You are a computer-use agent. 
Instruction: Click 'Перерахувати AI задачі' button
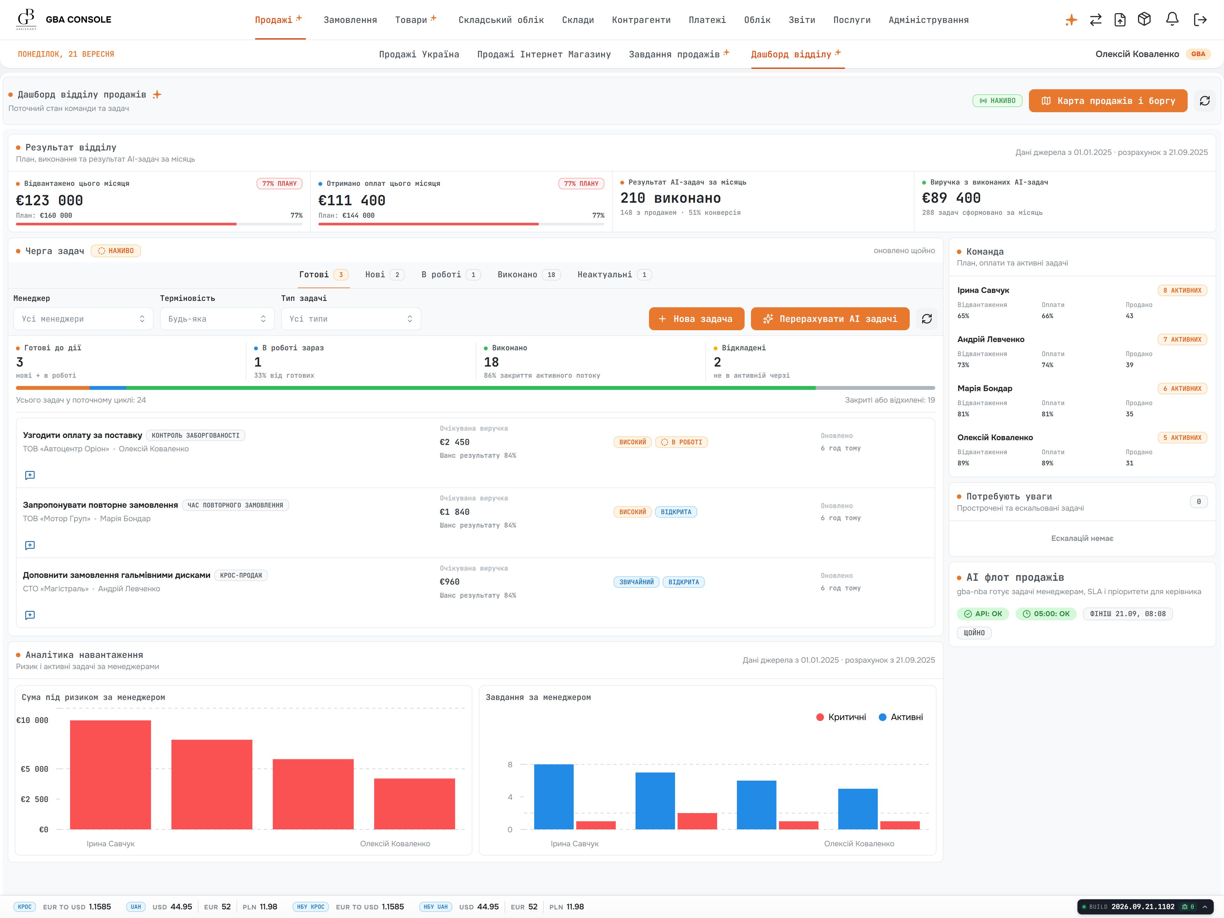click(x=830, y=319)
